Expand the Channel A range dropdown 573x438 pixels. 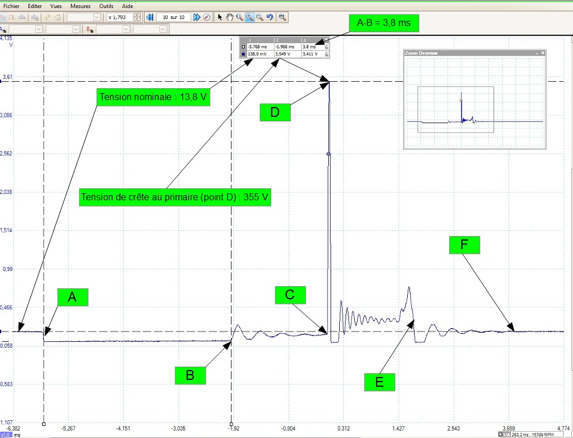point(39,29)
